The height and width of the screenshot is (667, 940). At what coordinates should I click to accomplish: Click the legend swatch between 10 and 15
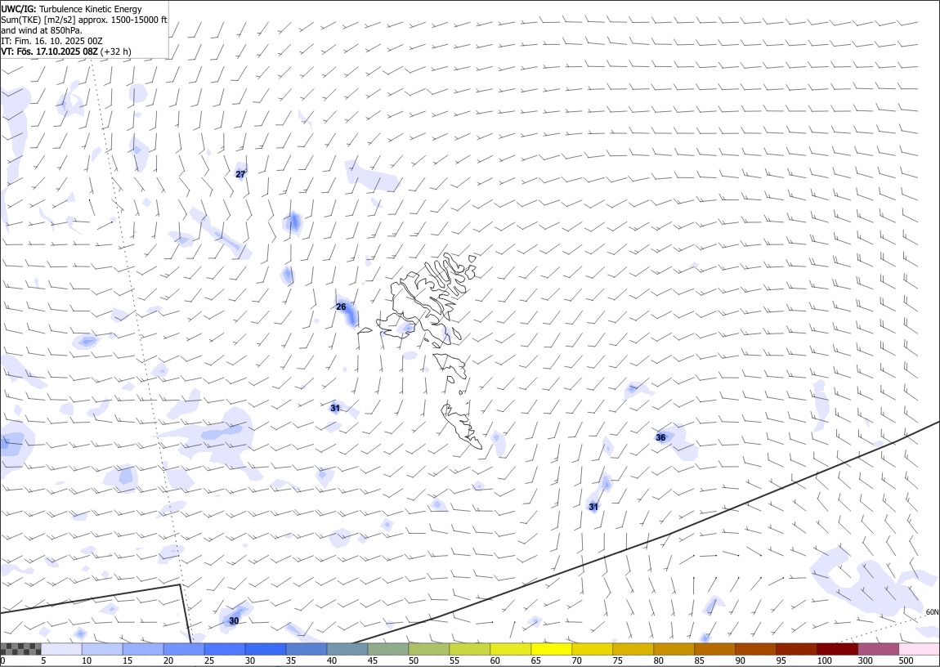pos(102,649)
